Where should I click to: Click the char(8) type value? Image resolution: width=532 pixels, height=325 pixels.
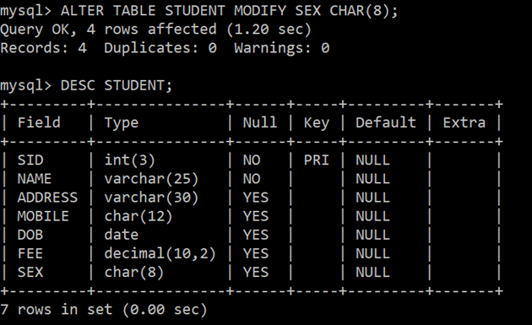tap(133, 272)
